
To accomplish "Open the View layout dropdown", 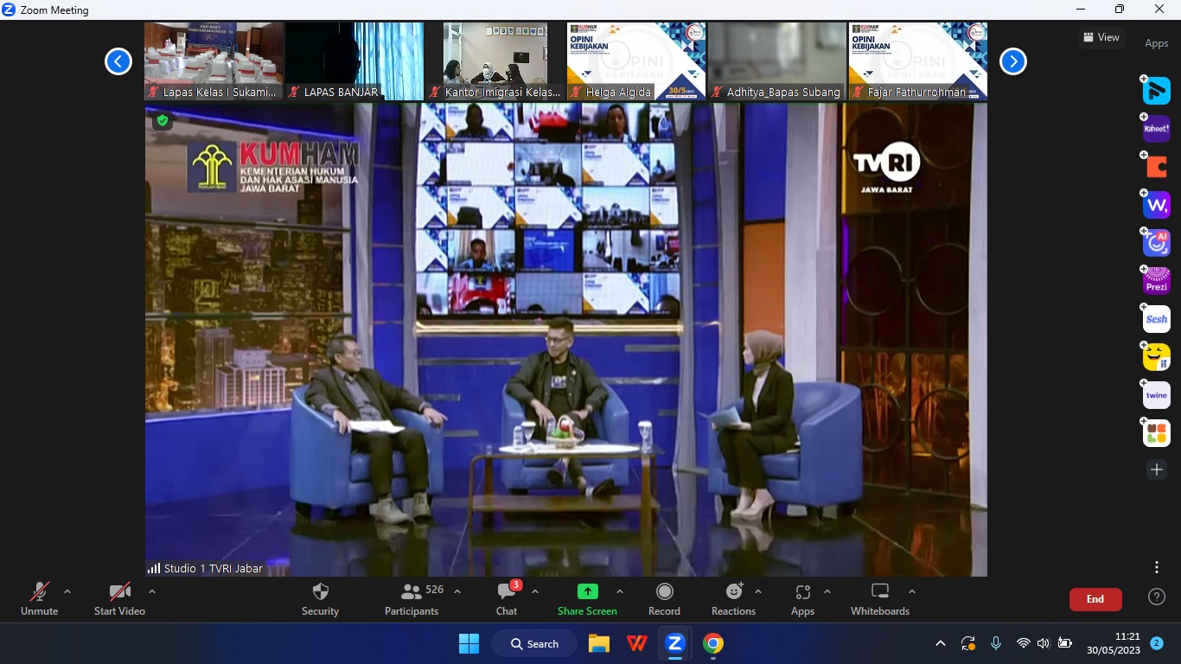I will [x=1101, y=37].
